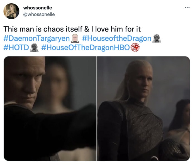
Task: Open the three-dot tweet options menu
Action: pos(187,8)
